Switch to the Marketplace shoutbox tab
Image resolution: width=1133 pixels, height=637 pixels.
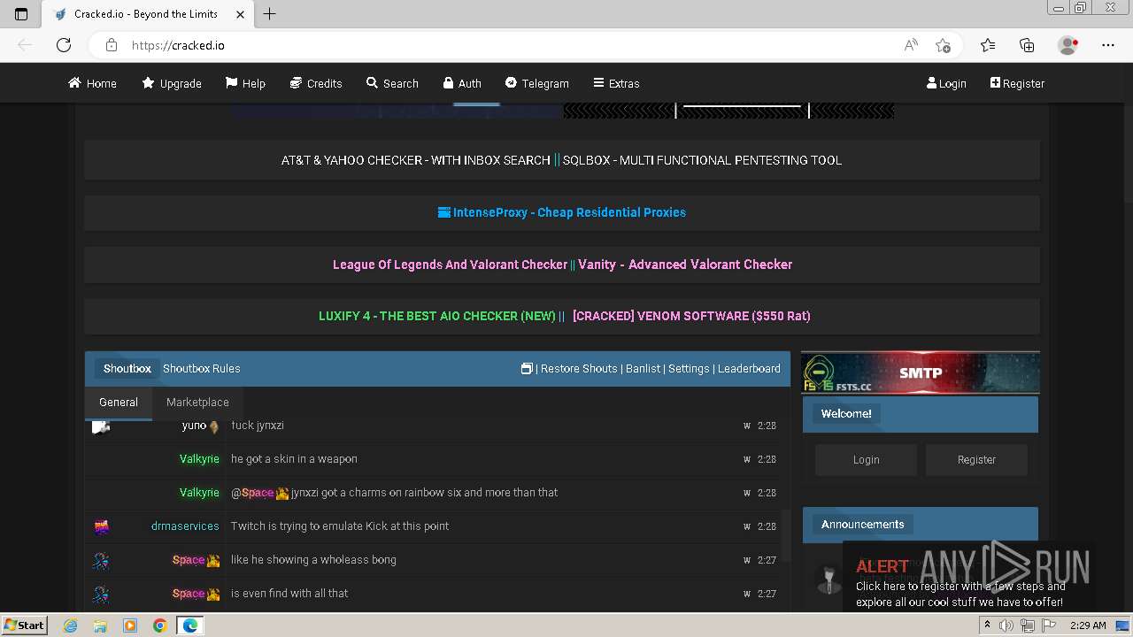click(197, 402)
